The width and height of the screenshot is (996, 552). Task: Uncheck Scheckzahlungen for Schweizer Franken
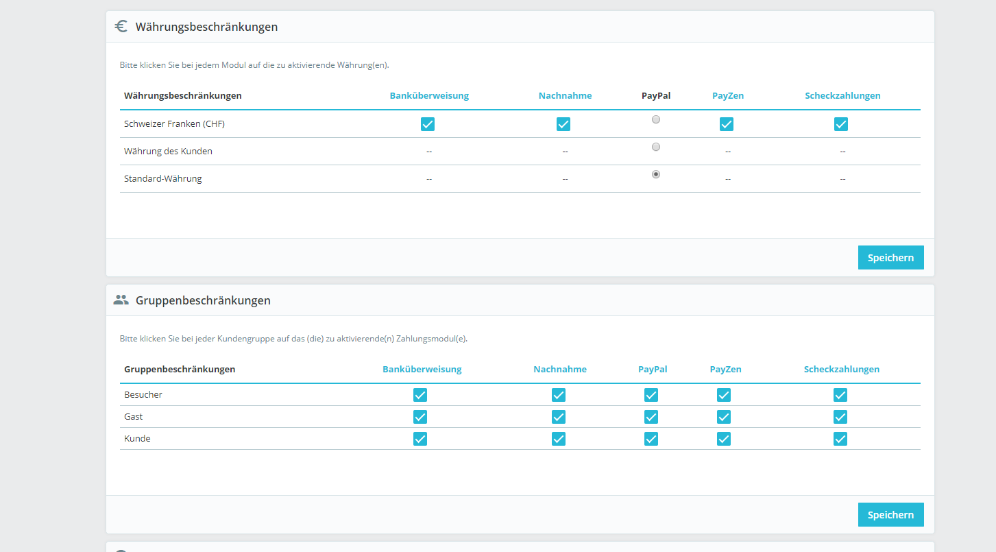[841, 124]
